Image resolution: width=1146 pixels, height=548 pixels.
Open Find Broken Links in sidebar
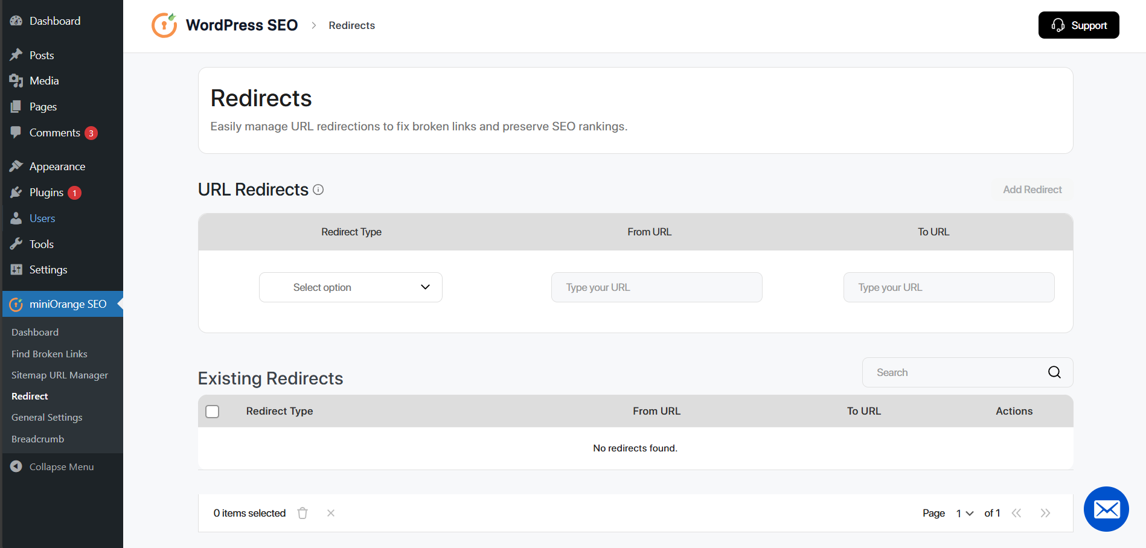(49, 354)
